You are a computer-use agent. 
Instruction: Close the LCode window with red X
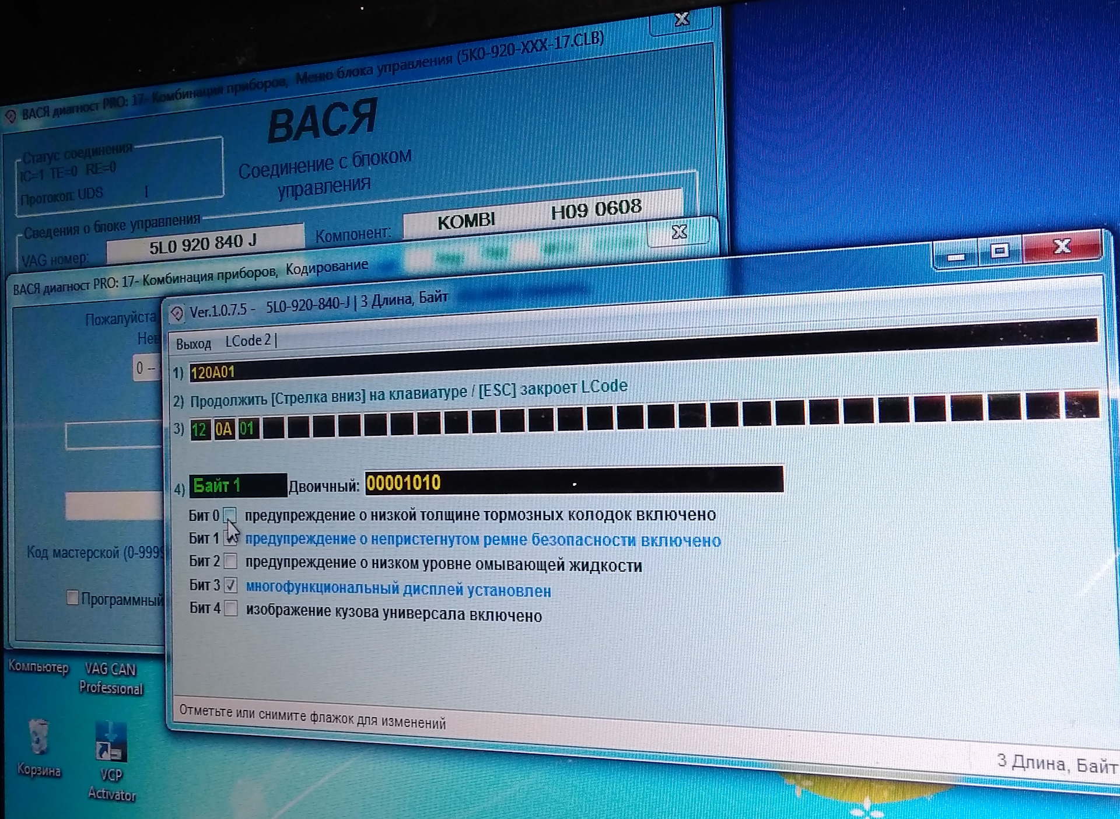(1062, 247)
